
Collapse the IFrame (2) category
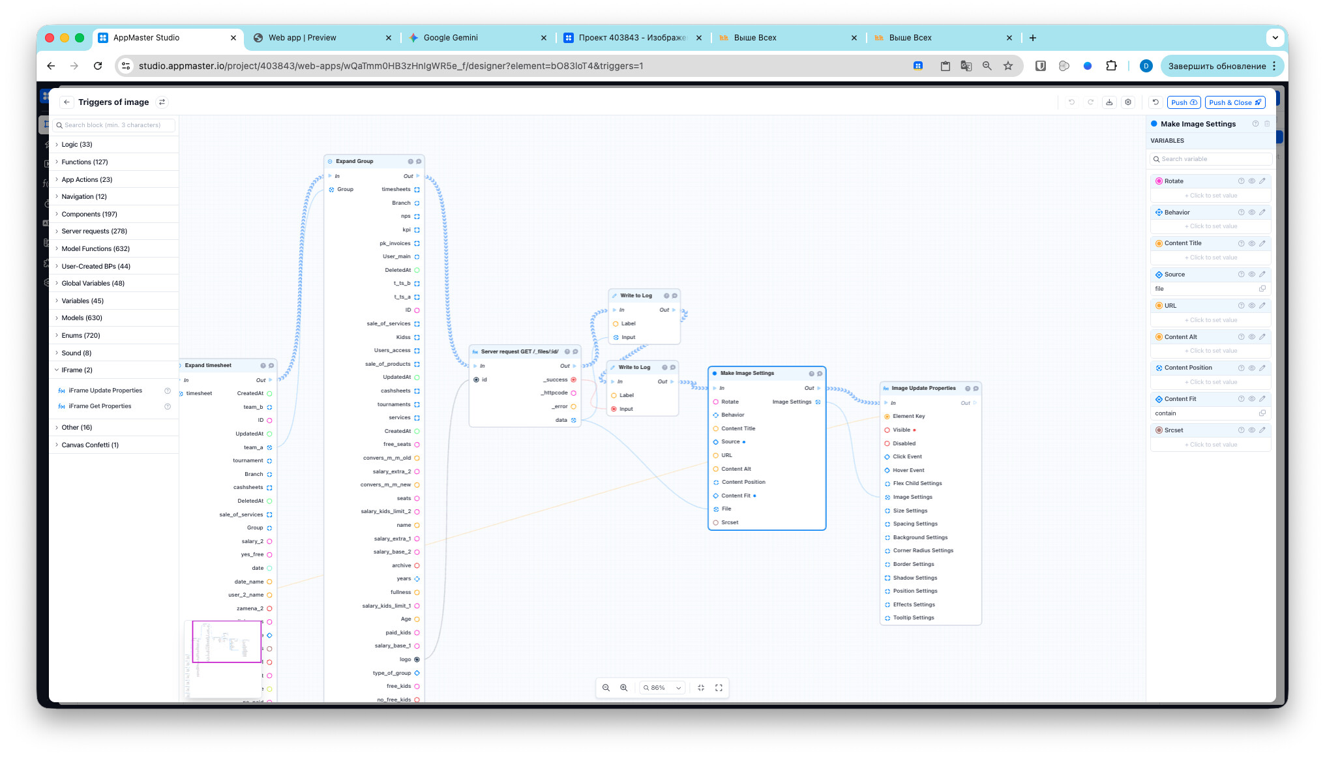click(x=76, y=370)
